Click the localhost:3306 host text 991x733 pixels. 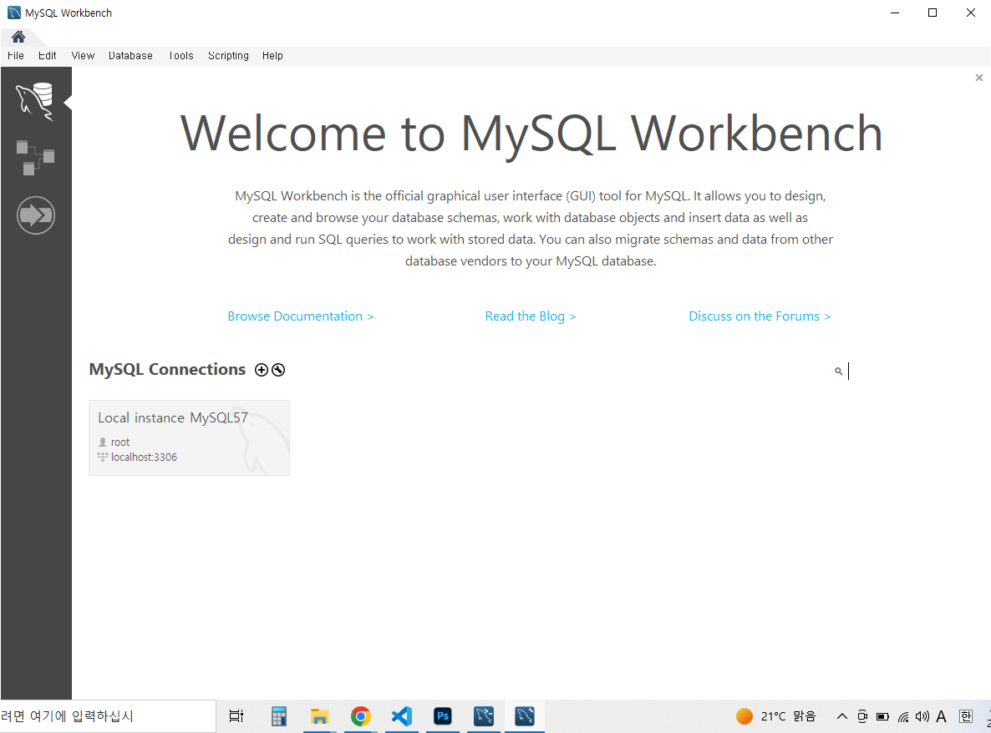tap(144, 457)
